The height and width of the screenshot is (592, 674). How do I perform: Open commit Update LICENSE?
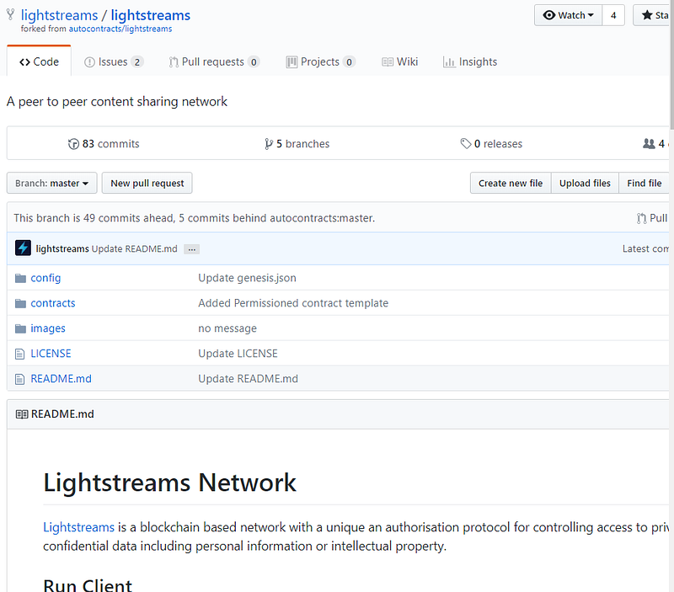pos(238,354)
